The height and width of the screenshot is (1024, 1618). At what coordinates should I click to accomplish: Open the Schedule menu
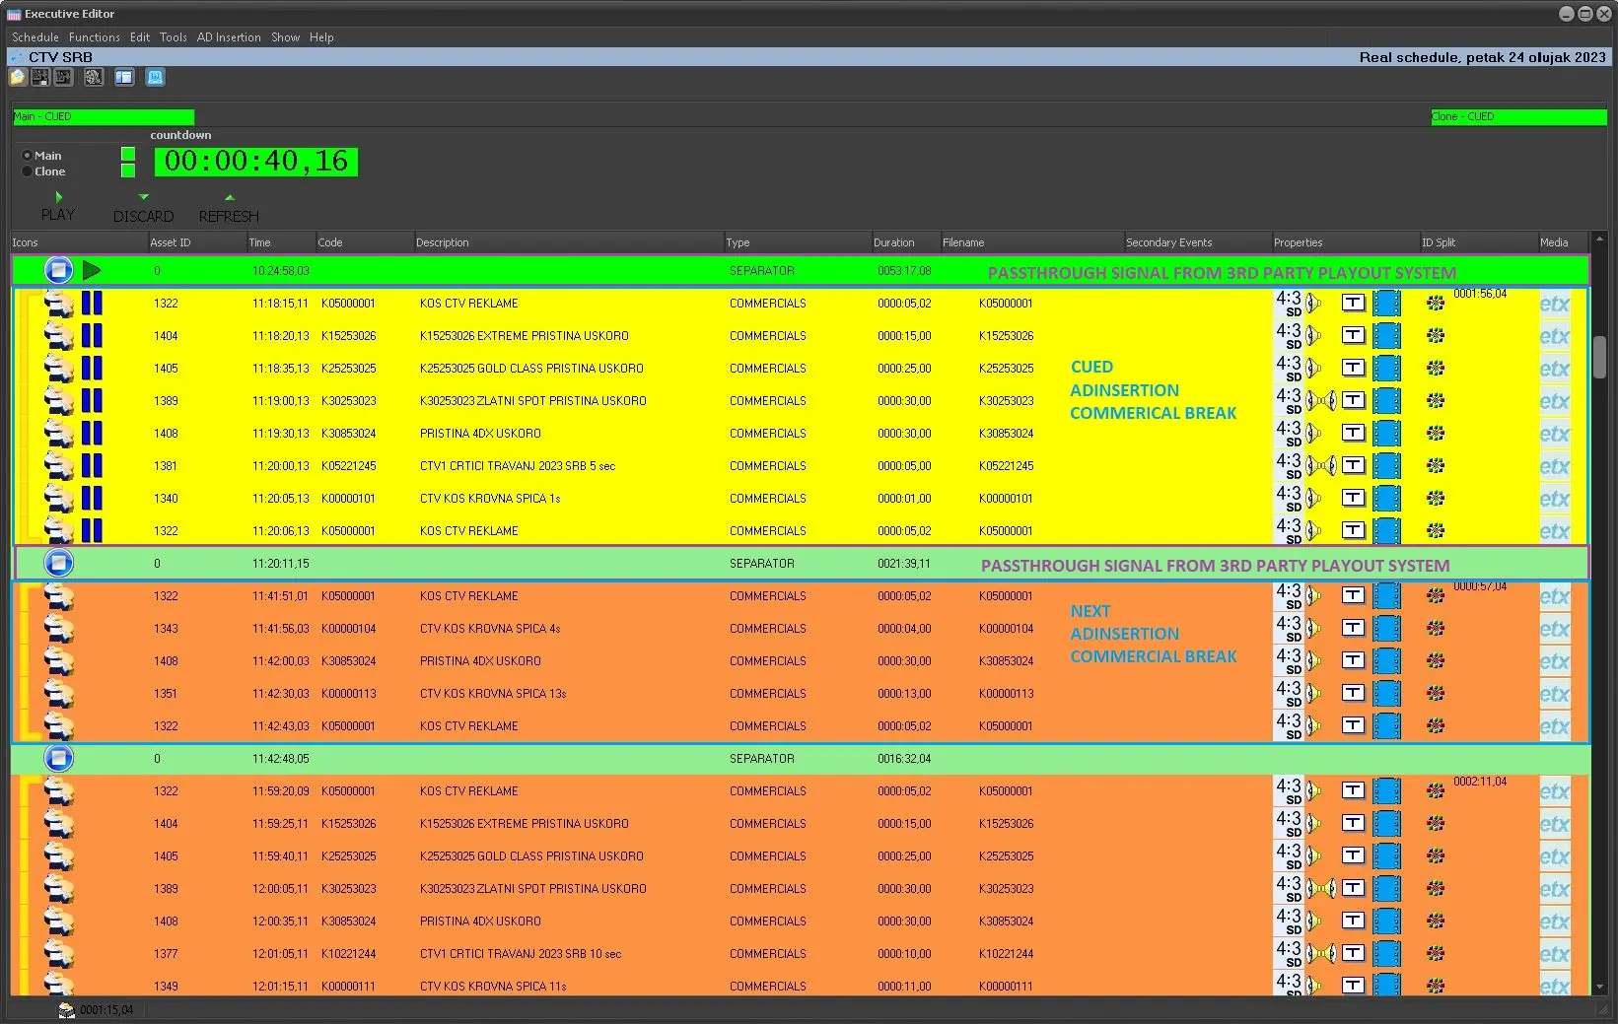(35, 37)
